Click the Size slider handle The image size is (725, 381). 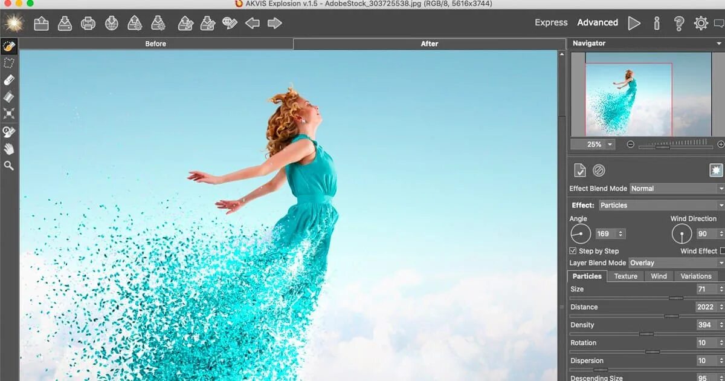[x=676, y=298]
